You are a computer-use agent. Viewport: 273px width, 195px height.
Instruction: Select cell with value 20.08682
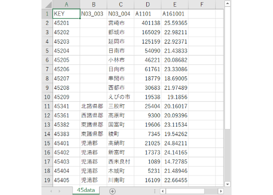pyautogui.click(x=175, y=60)
